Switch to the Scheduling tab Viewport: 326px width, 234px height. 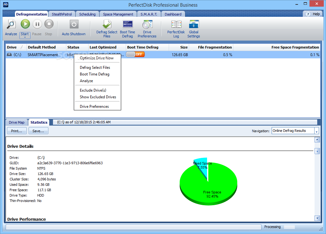click(x=87, y=14)
